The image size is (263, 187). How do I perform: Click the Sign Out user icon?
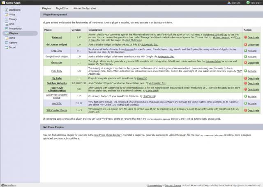[x=229, y=3]
